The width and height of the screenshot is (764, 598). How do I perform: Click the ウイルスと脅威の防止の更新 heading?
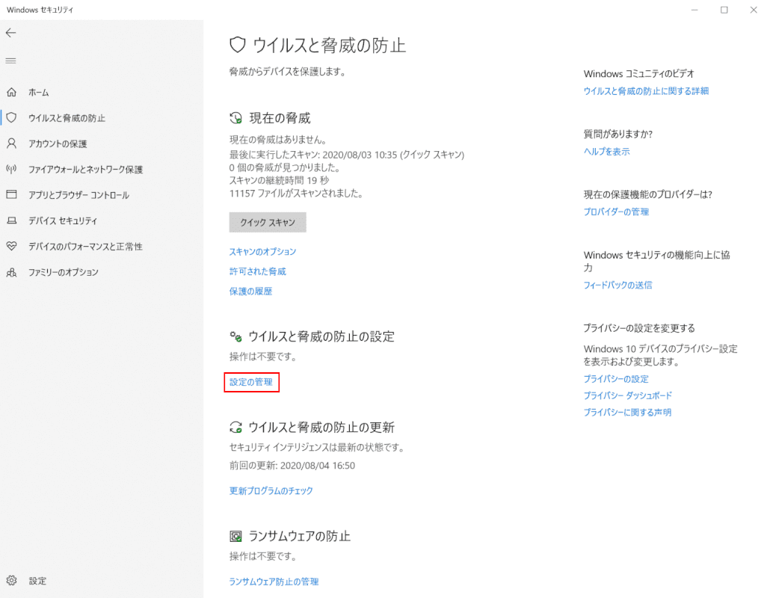pyautogui.click(x=321, y=428)
